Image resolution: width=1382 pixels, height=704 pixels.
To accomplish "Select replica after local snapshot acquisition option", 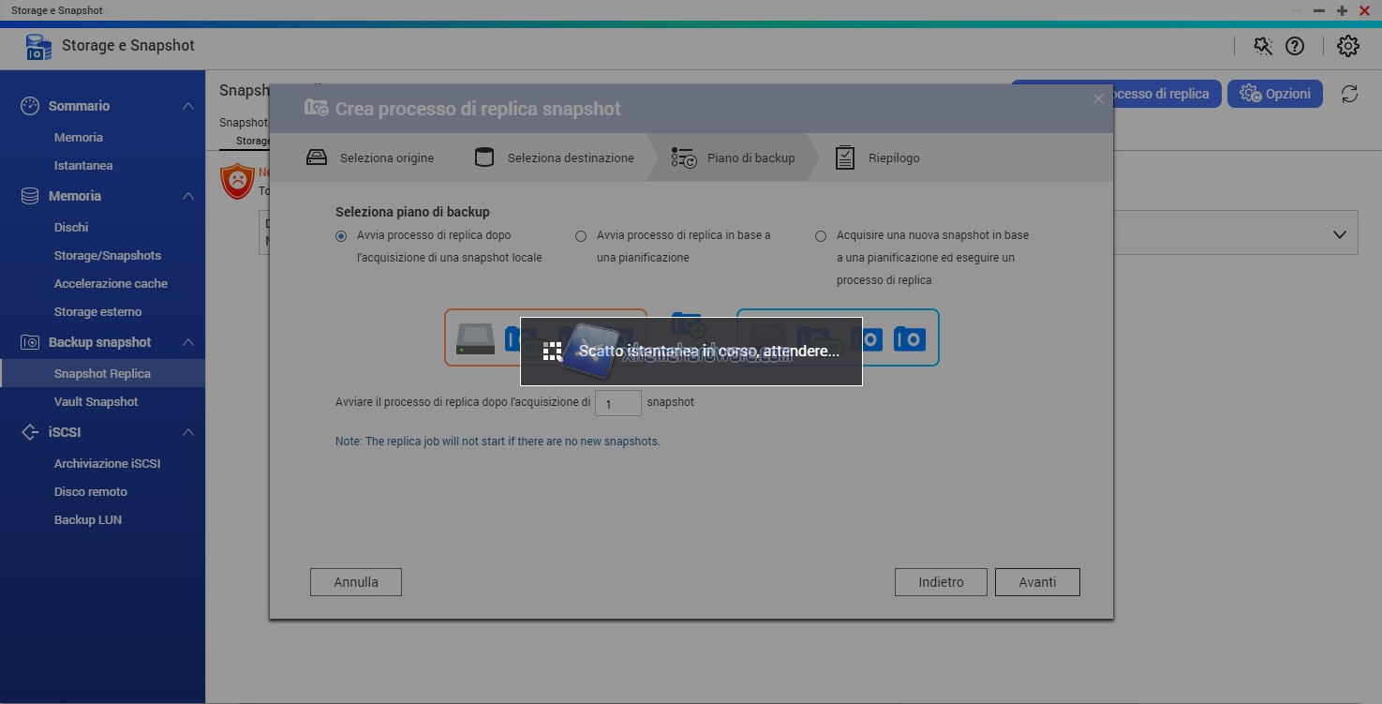I will pyautogui.click(x=341, y=236).
